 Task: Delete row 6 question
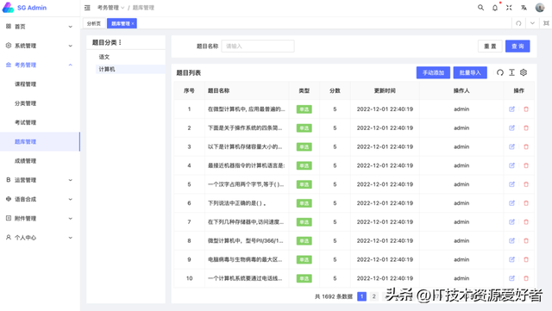click(x=526, y=203)
